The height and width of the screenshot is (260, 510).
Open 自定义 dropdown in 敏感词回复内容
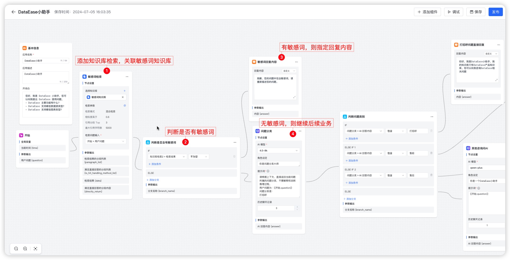pos(289,71)
